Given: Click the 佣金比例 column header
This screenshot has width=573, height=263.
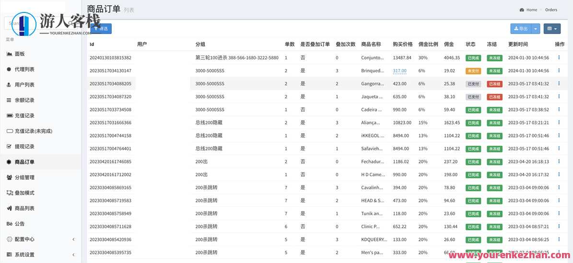Looking at the screenshot, I should [428, 44].
